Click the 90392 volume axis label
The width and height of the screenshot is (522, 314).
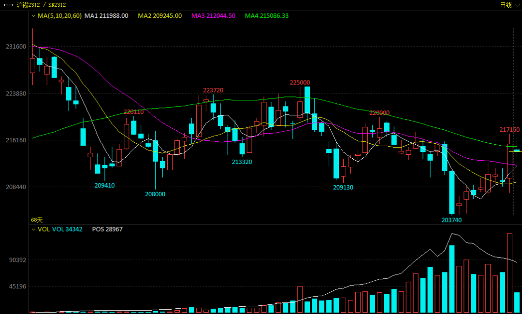tap(18, 260)
